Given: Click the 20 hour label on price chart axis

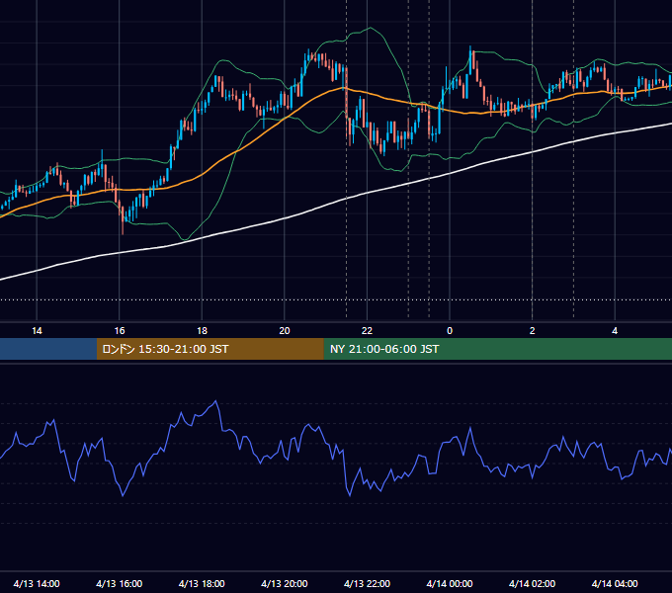Looking at the screenshot, I should tap(285, 331).
